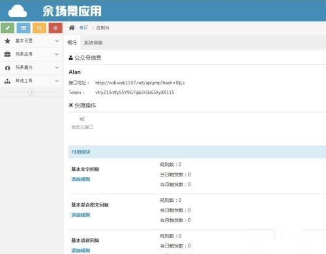Switch to the 系统信息 tab
The height and width of the screenshot is (254, 326).
93,43
